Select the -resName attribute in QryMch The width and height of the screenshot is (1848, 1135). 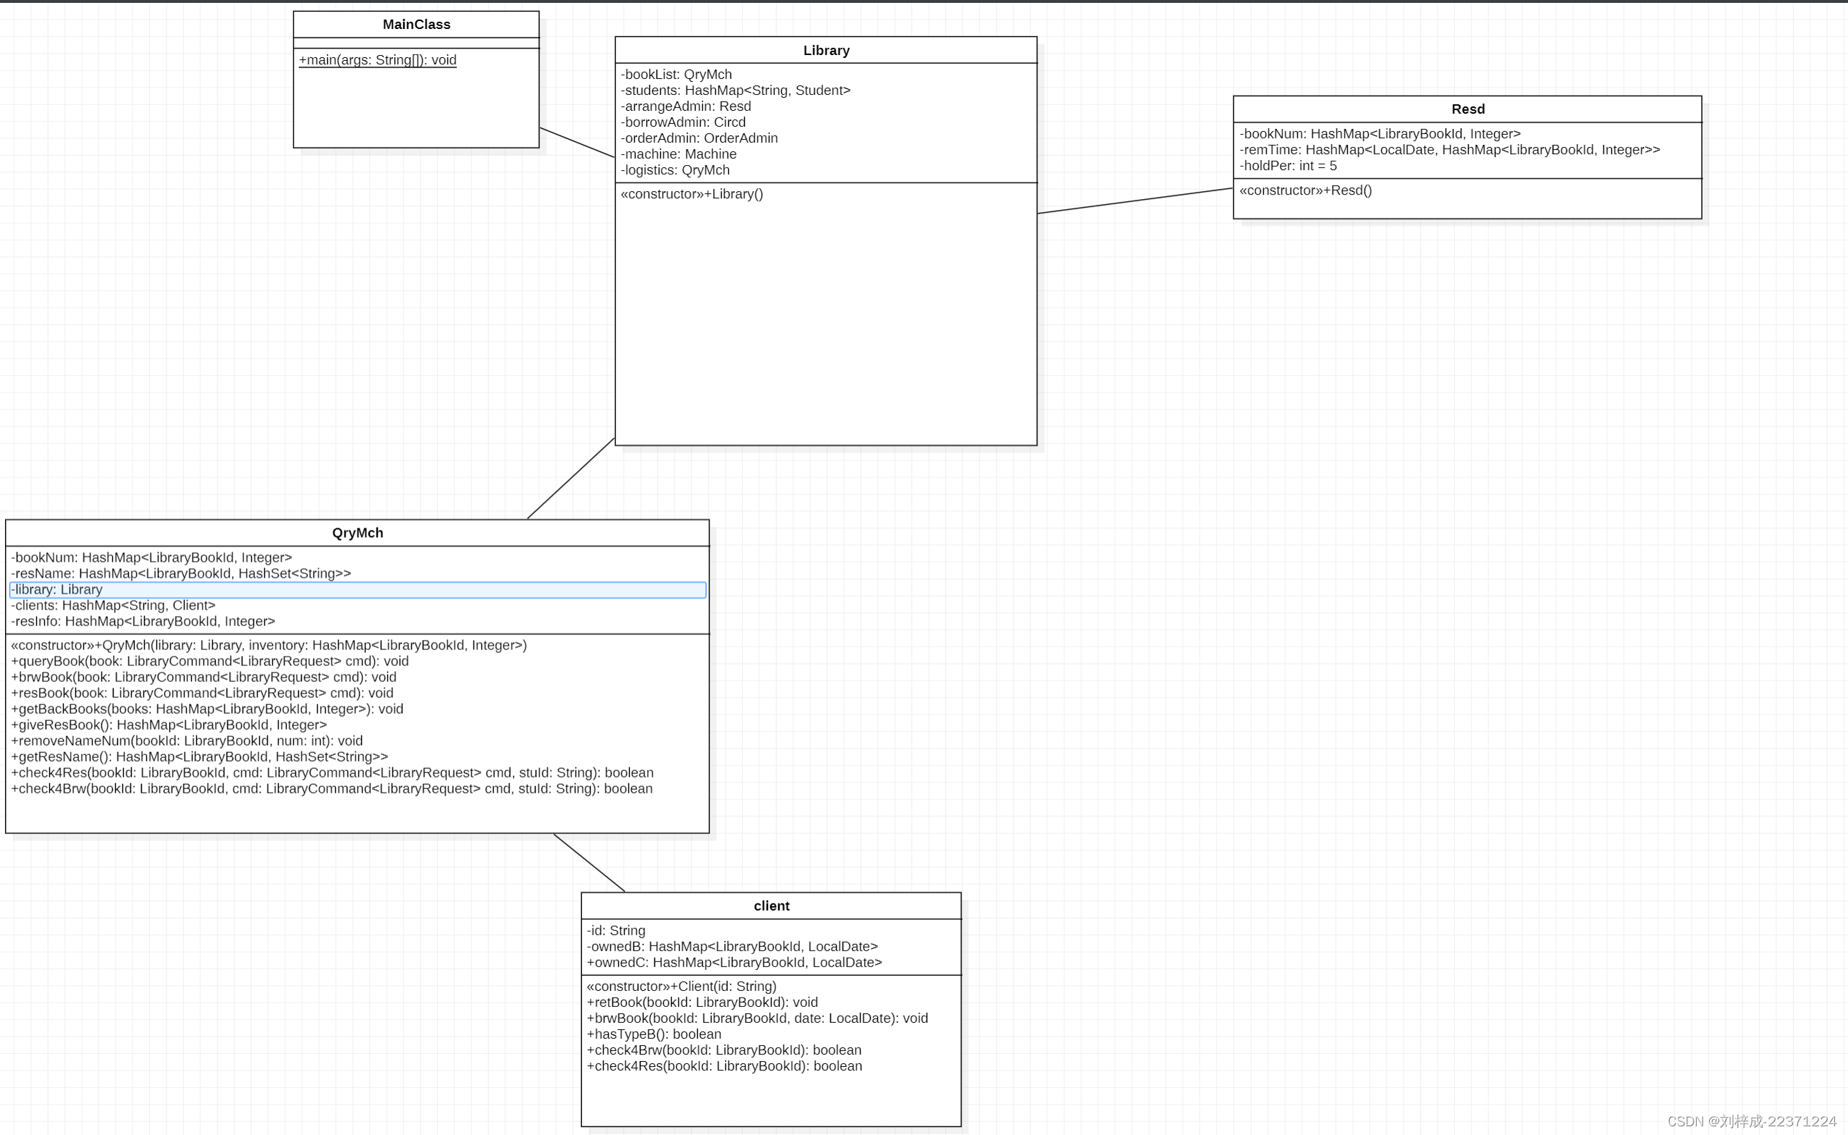pyautogui.click(x=181, y=573)
